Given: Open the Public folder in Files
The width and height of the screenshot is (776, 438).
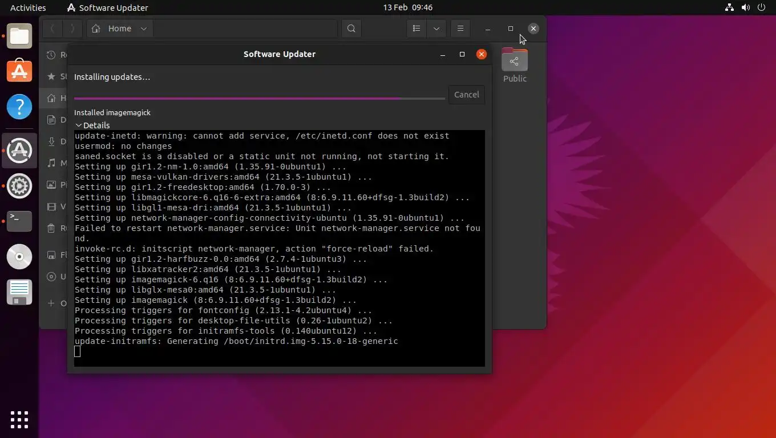Looking at the screenshot, I should click(x=515, y=66).
